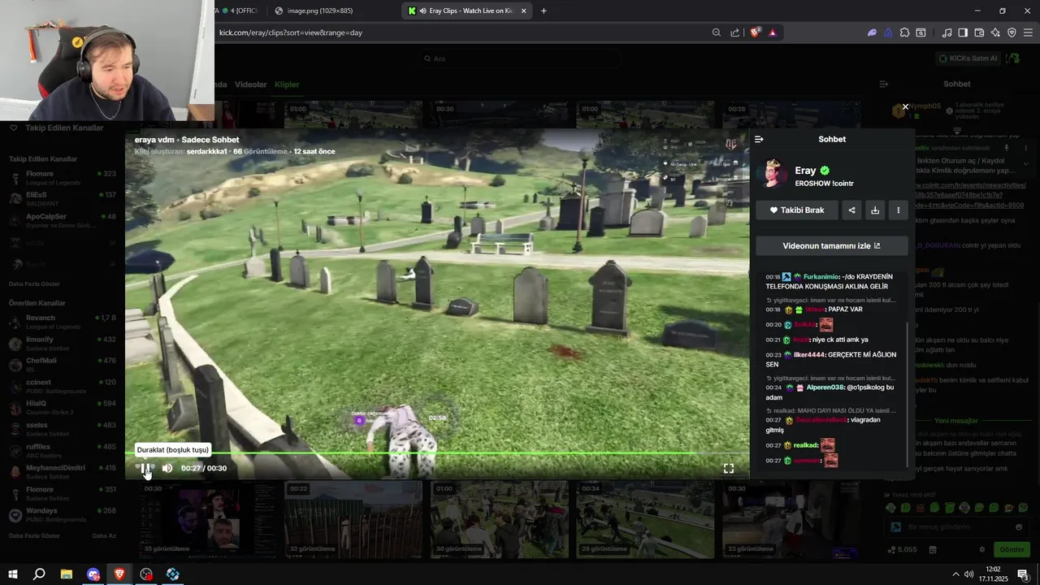Viewport: 1040px width, 585px height.
Task: Open HilalQ channel in recommended list
Action: pos(63,408)
